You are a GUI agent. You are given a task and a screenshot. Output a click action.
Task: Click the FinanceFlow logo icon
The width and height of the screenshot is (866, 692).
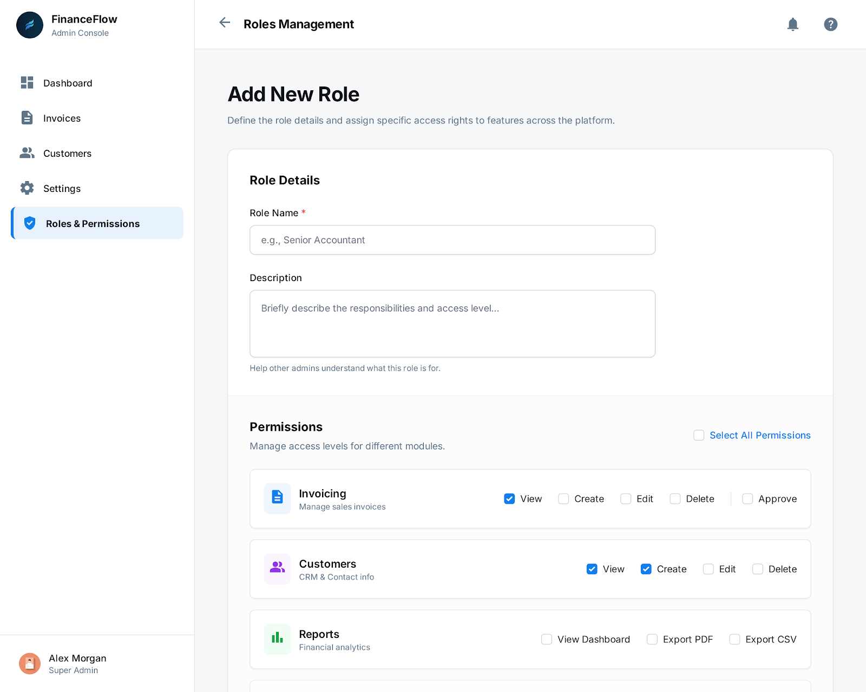30,25
